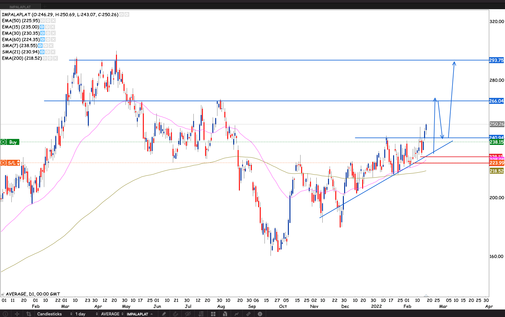The width and height of the screenshot is (505, 317).
Task: Hide the SMA(7) indicator via eye icon
Action: tap(40, 45)
